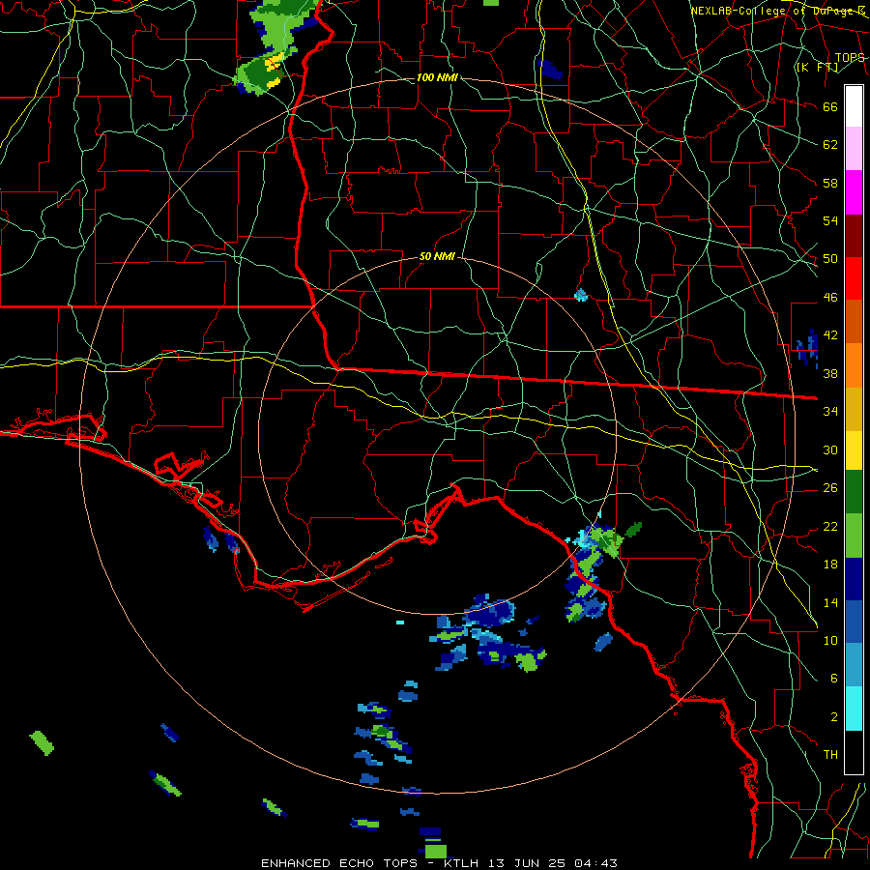
Task: Click the ENHANCED ECHO TOPS product title
Action: [x=339, y=863]
